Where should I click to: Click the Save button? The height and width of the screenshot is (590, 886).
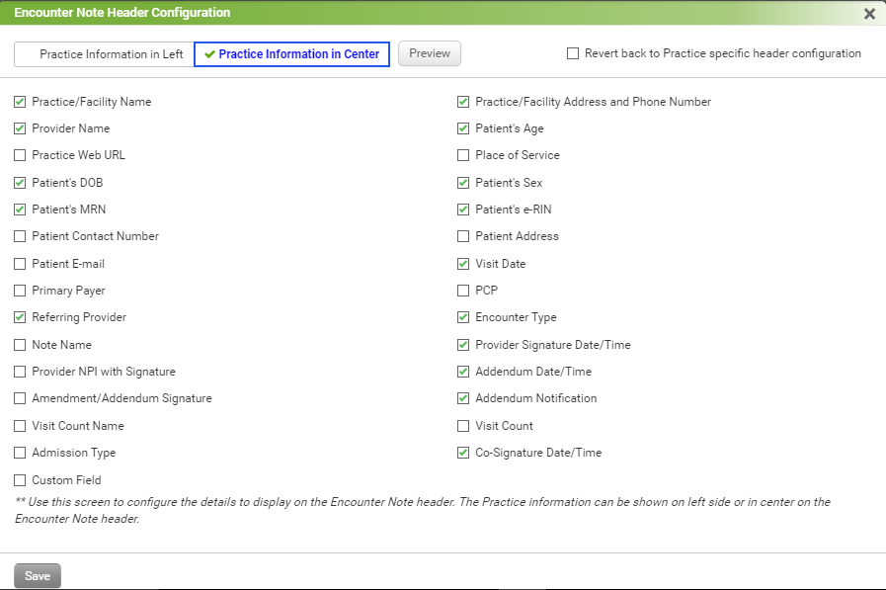(38, 575)
